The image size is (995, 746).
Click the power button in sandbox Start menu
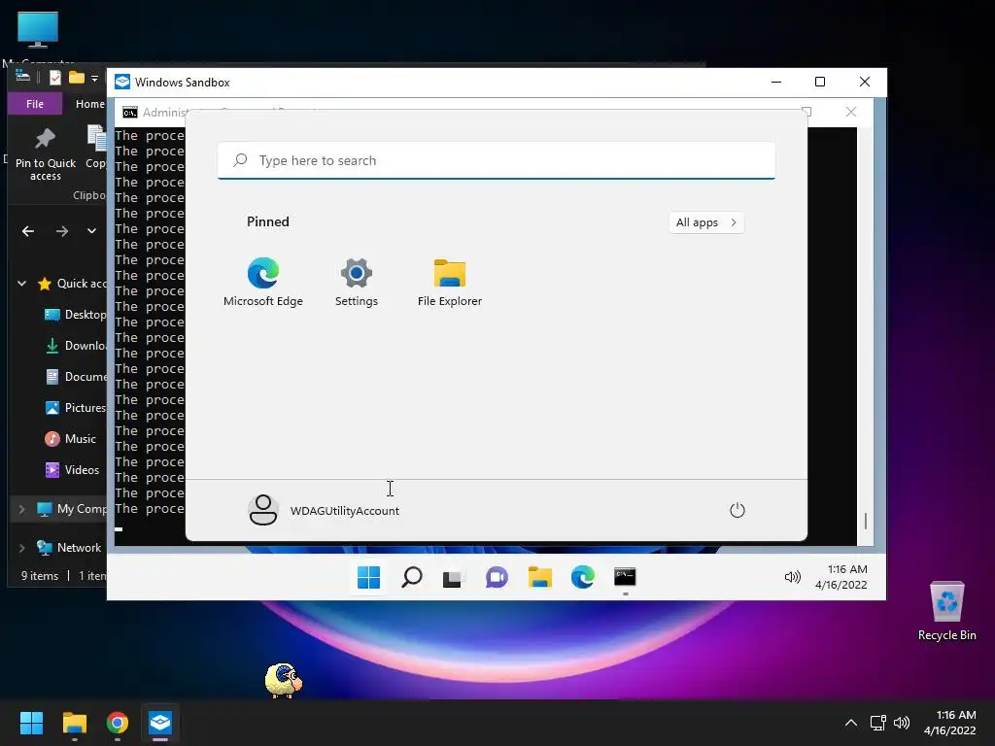737,510
